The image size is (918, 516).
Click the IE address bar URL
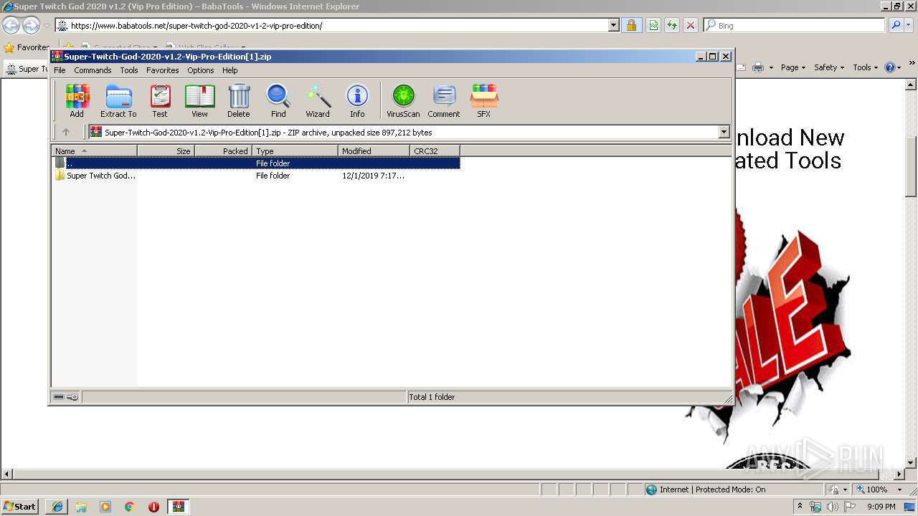click(197, 26)
